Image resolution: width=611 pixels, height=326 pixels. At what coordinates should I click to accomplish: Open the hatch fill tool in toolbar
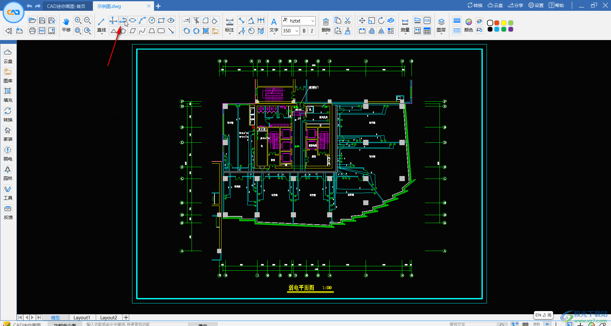[206, 31]
